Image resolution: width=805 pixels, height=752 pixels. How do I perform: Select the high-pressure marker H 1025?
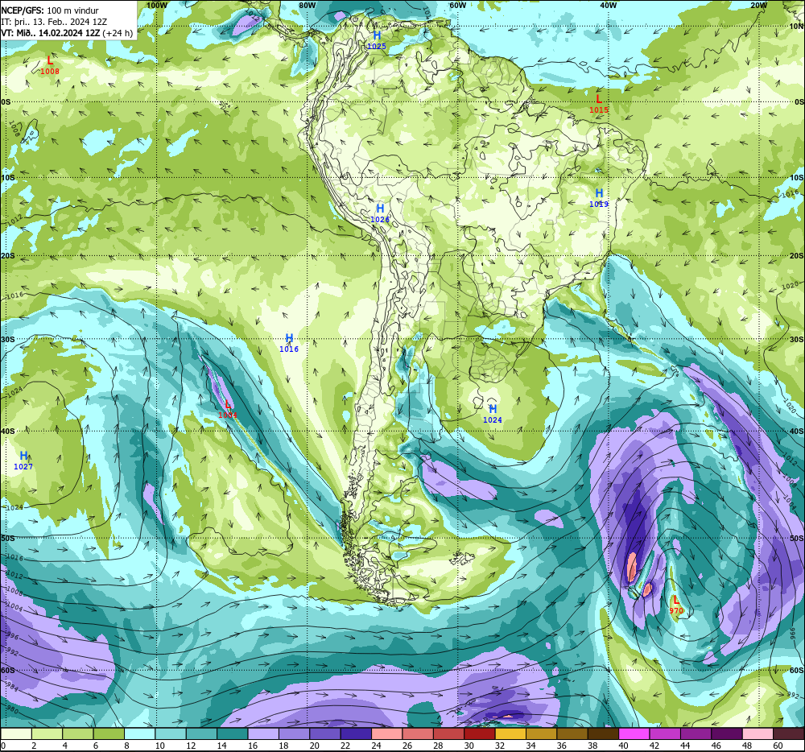click(x=377, y=40)
